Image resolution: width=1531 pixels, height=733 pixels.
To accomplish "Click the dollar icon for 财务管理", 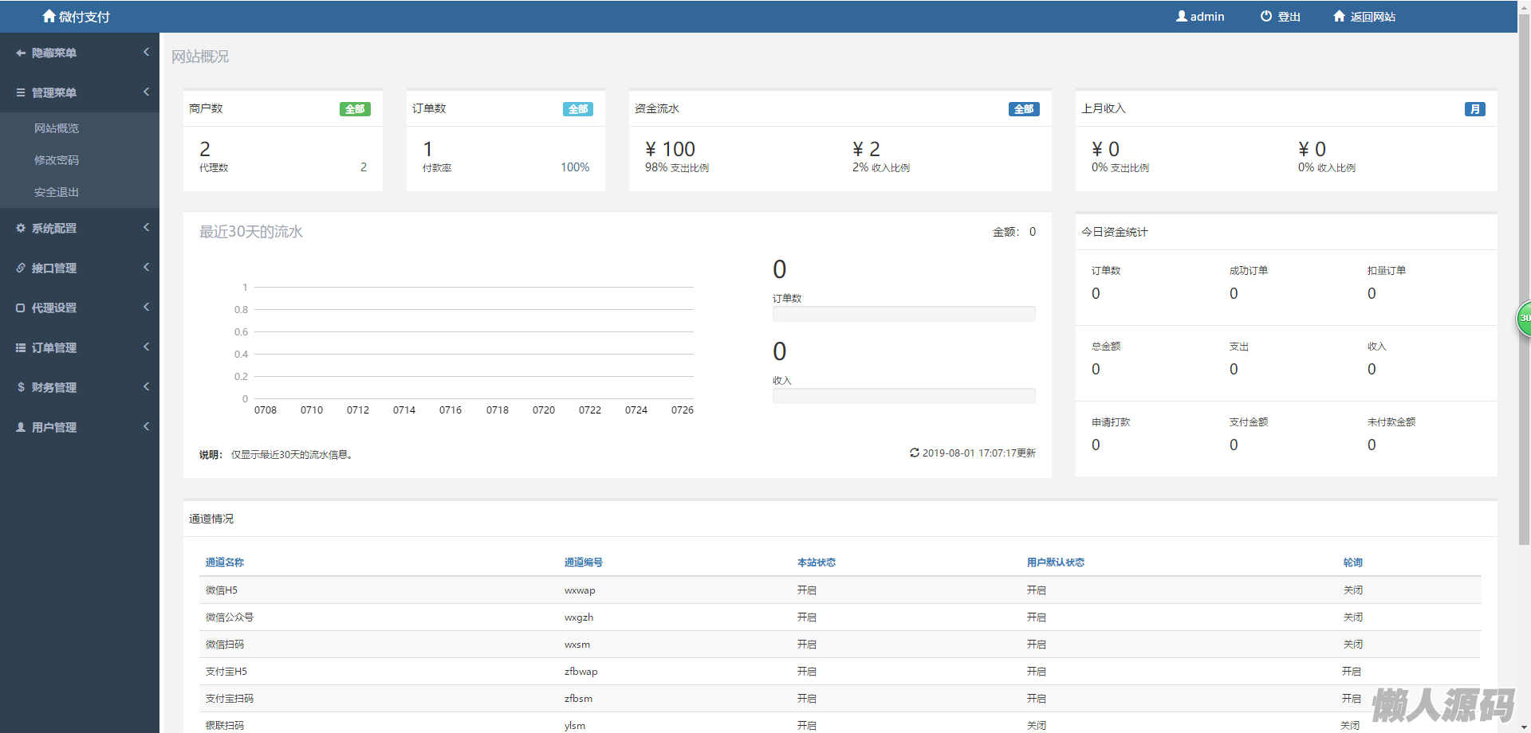I will tap(21, 387).
